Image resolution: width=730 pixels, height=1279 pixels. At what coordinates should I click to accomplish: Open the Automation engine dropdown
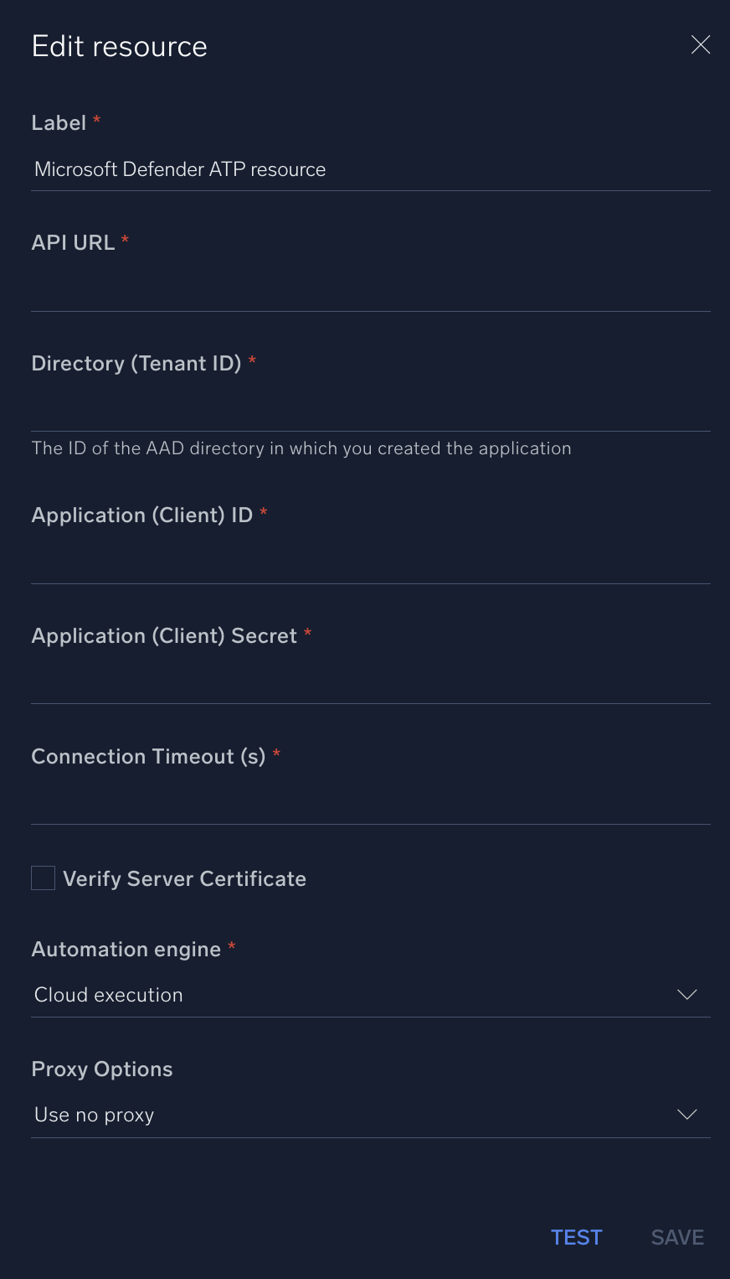(x=368, y=995)
